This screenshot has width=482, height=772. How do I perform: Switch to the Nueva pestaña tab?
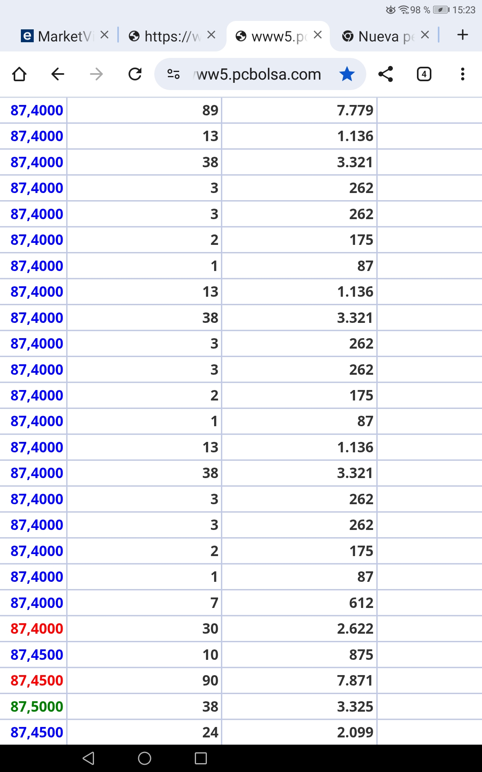[380, 37]
